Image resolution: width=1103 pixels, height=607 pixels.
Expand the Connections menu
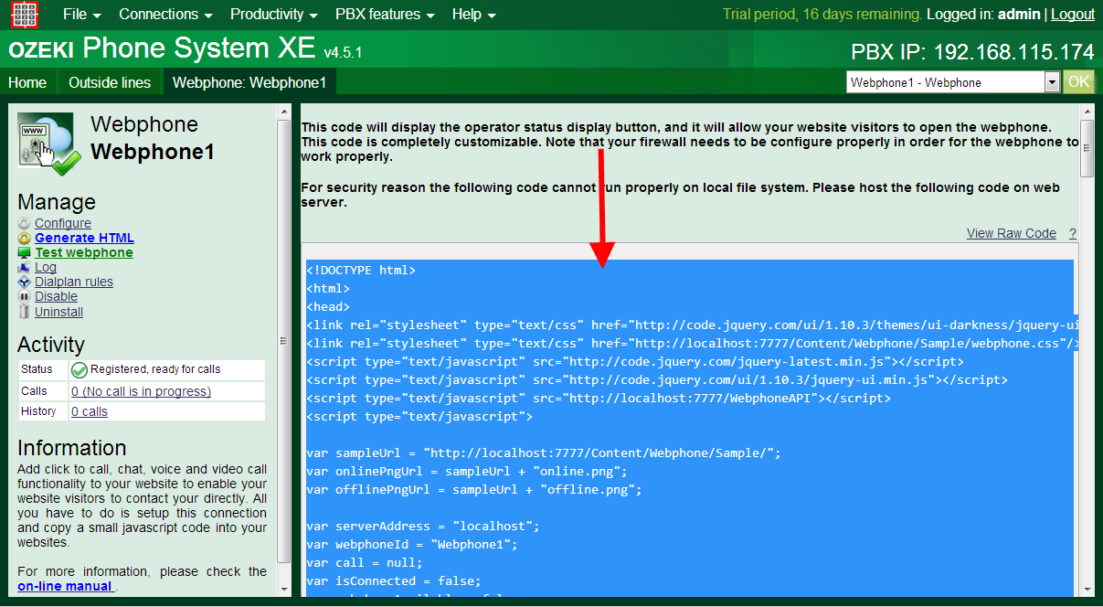click(x=165, y=15)
